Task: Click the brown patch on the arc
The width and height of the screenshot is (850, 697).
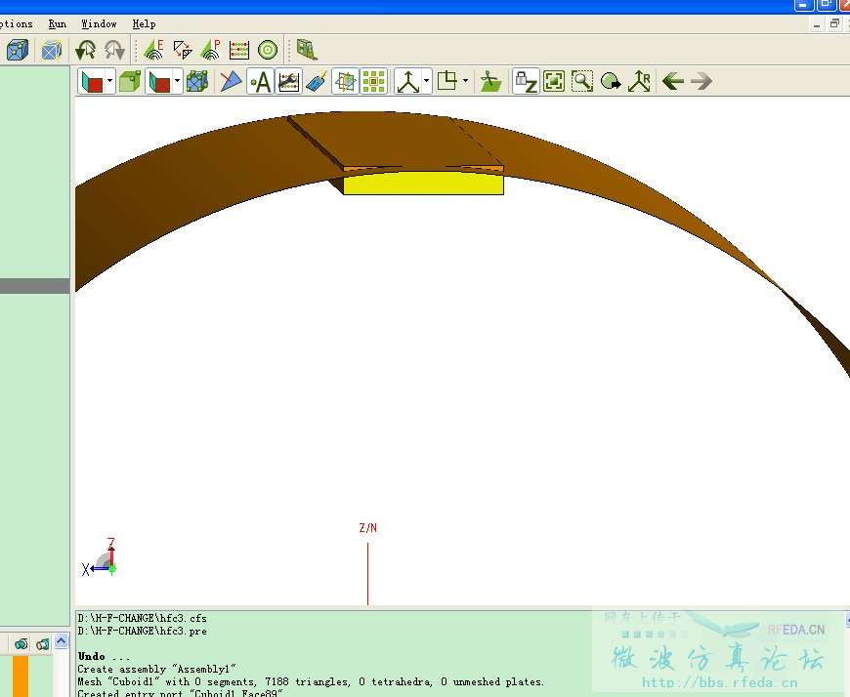Action: tap(396, 140)
